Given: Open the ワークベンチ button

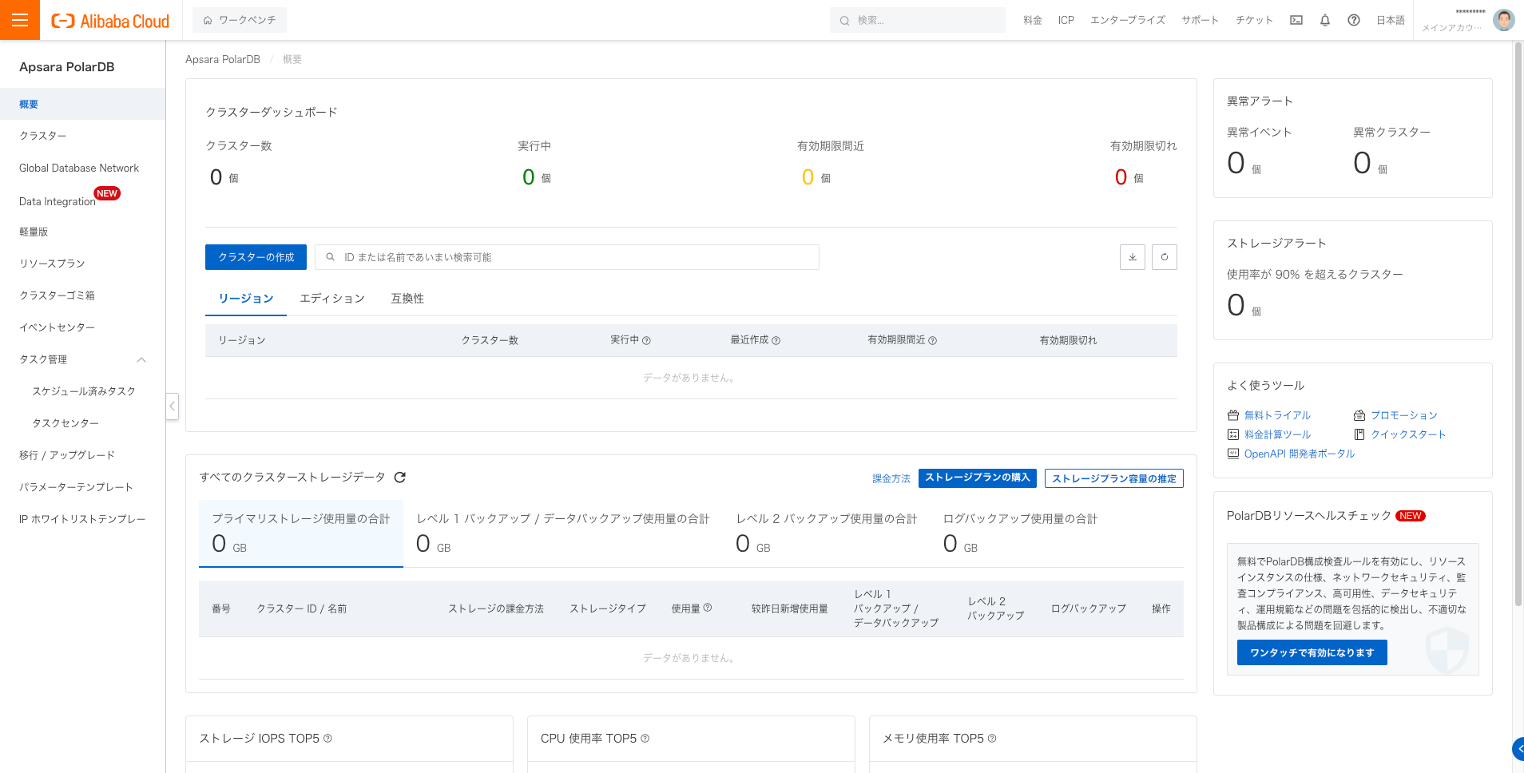Looking at the screenshot, I should click(x=240, y=20).
